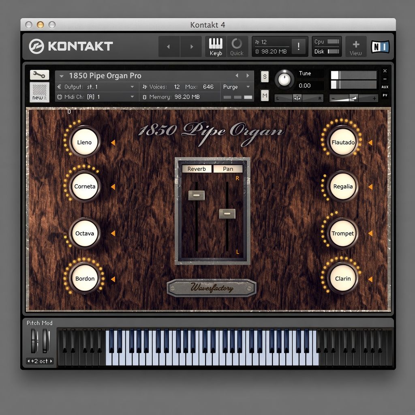Minimize instrument header with minus icon
This screenshot has width=415, height=415.
(x=385, y=79)
